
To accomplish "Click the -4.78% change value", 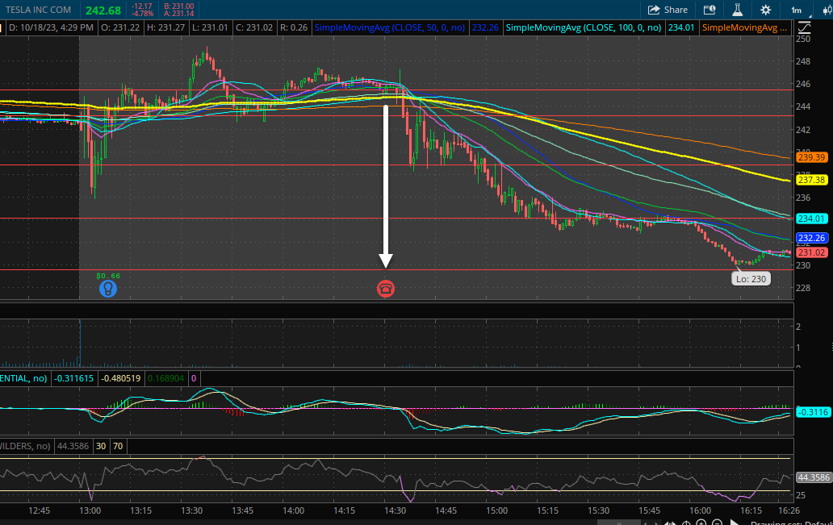I will (142, 13).
